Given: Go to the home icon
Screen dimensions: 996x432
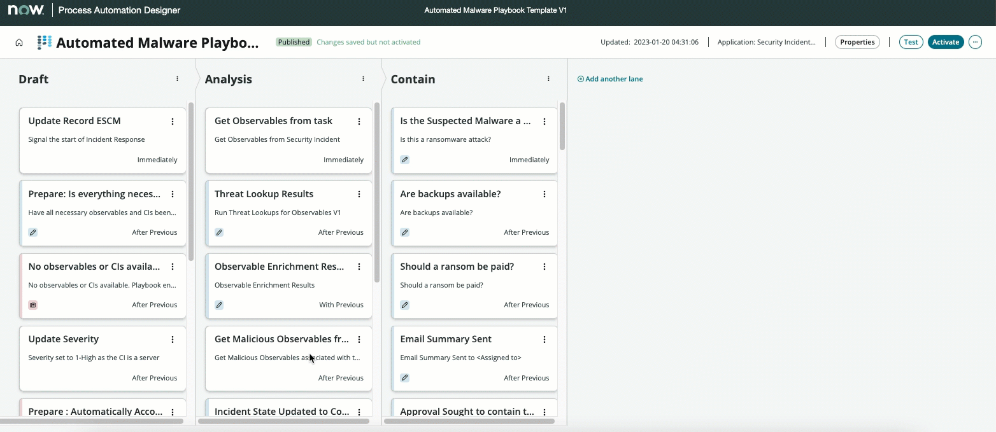Looking at the screenshot, I should (x=19, y=43).
